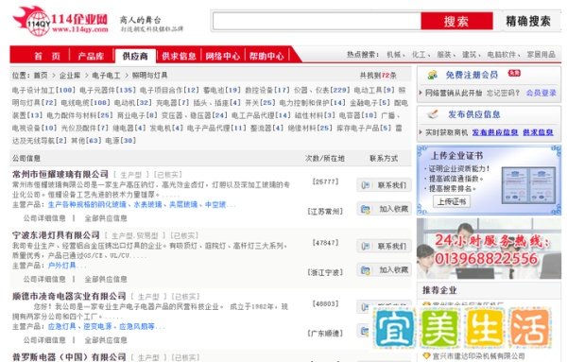This screenshot has width=567, height=362.
Task: Click 首页 in the breadcrumb
Action: click(41, 76)
